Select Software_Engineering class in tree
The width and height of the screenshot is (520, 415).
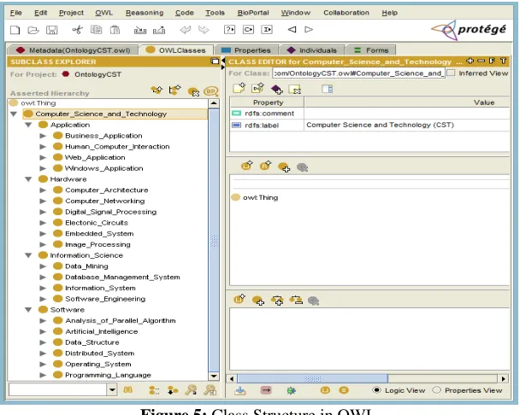(x=105, y=299)
